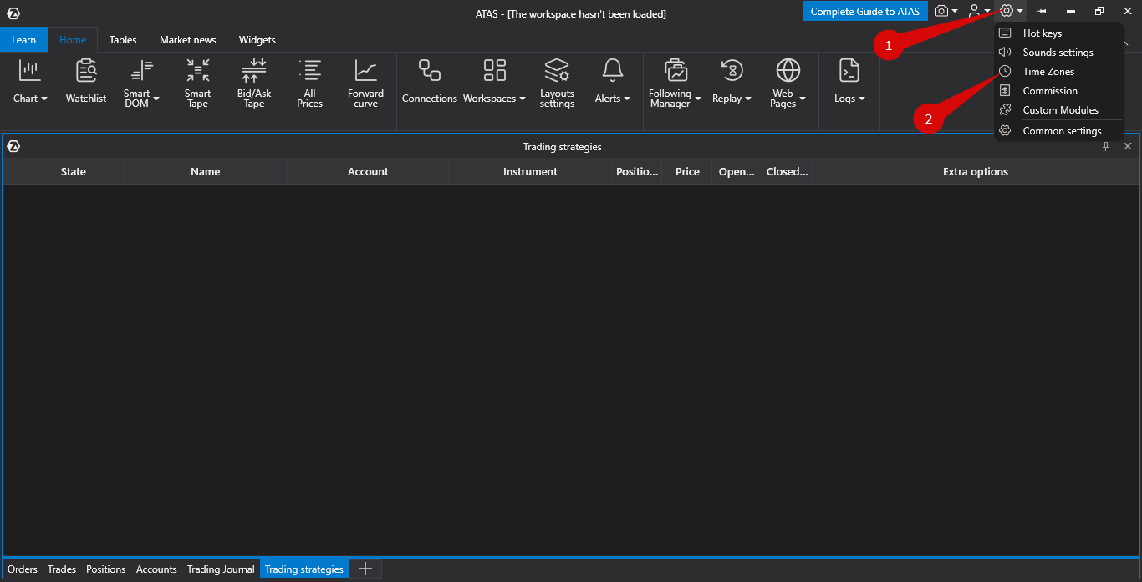Open Custom Modules from menu
The height and width of the screenshot is (582, 1142).
(x=1058, y=110)
